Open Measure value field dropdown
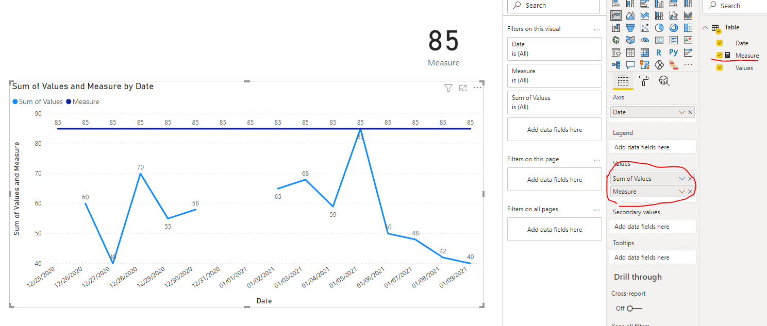This screenshot has width=767, height=326. coord(682,192)
